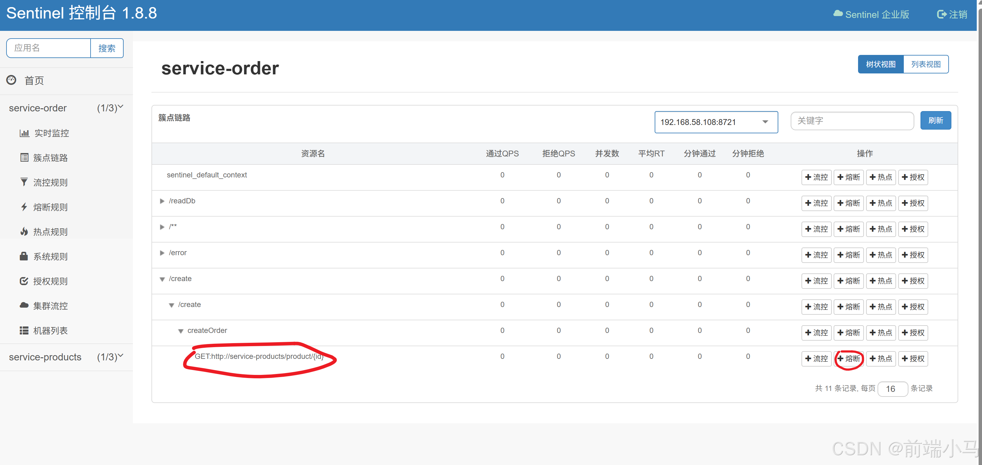Switch to 列表视图 tab
This screenshot has width=982, height=465.
[x=925, y=64]
